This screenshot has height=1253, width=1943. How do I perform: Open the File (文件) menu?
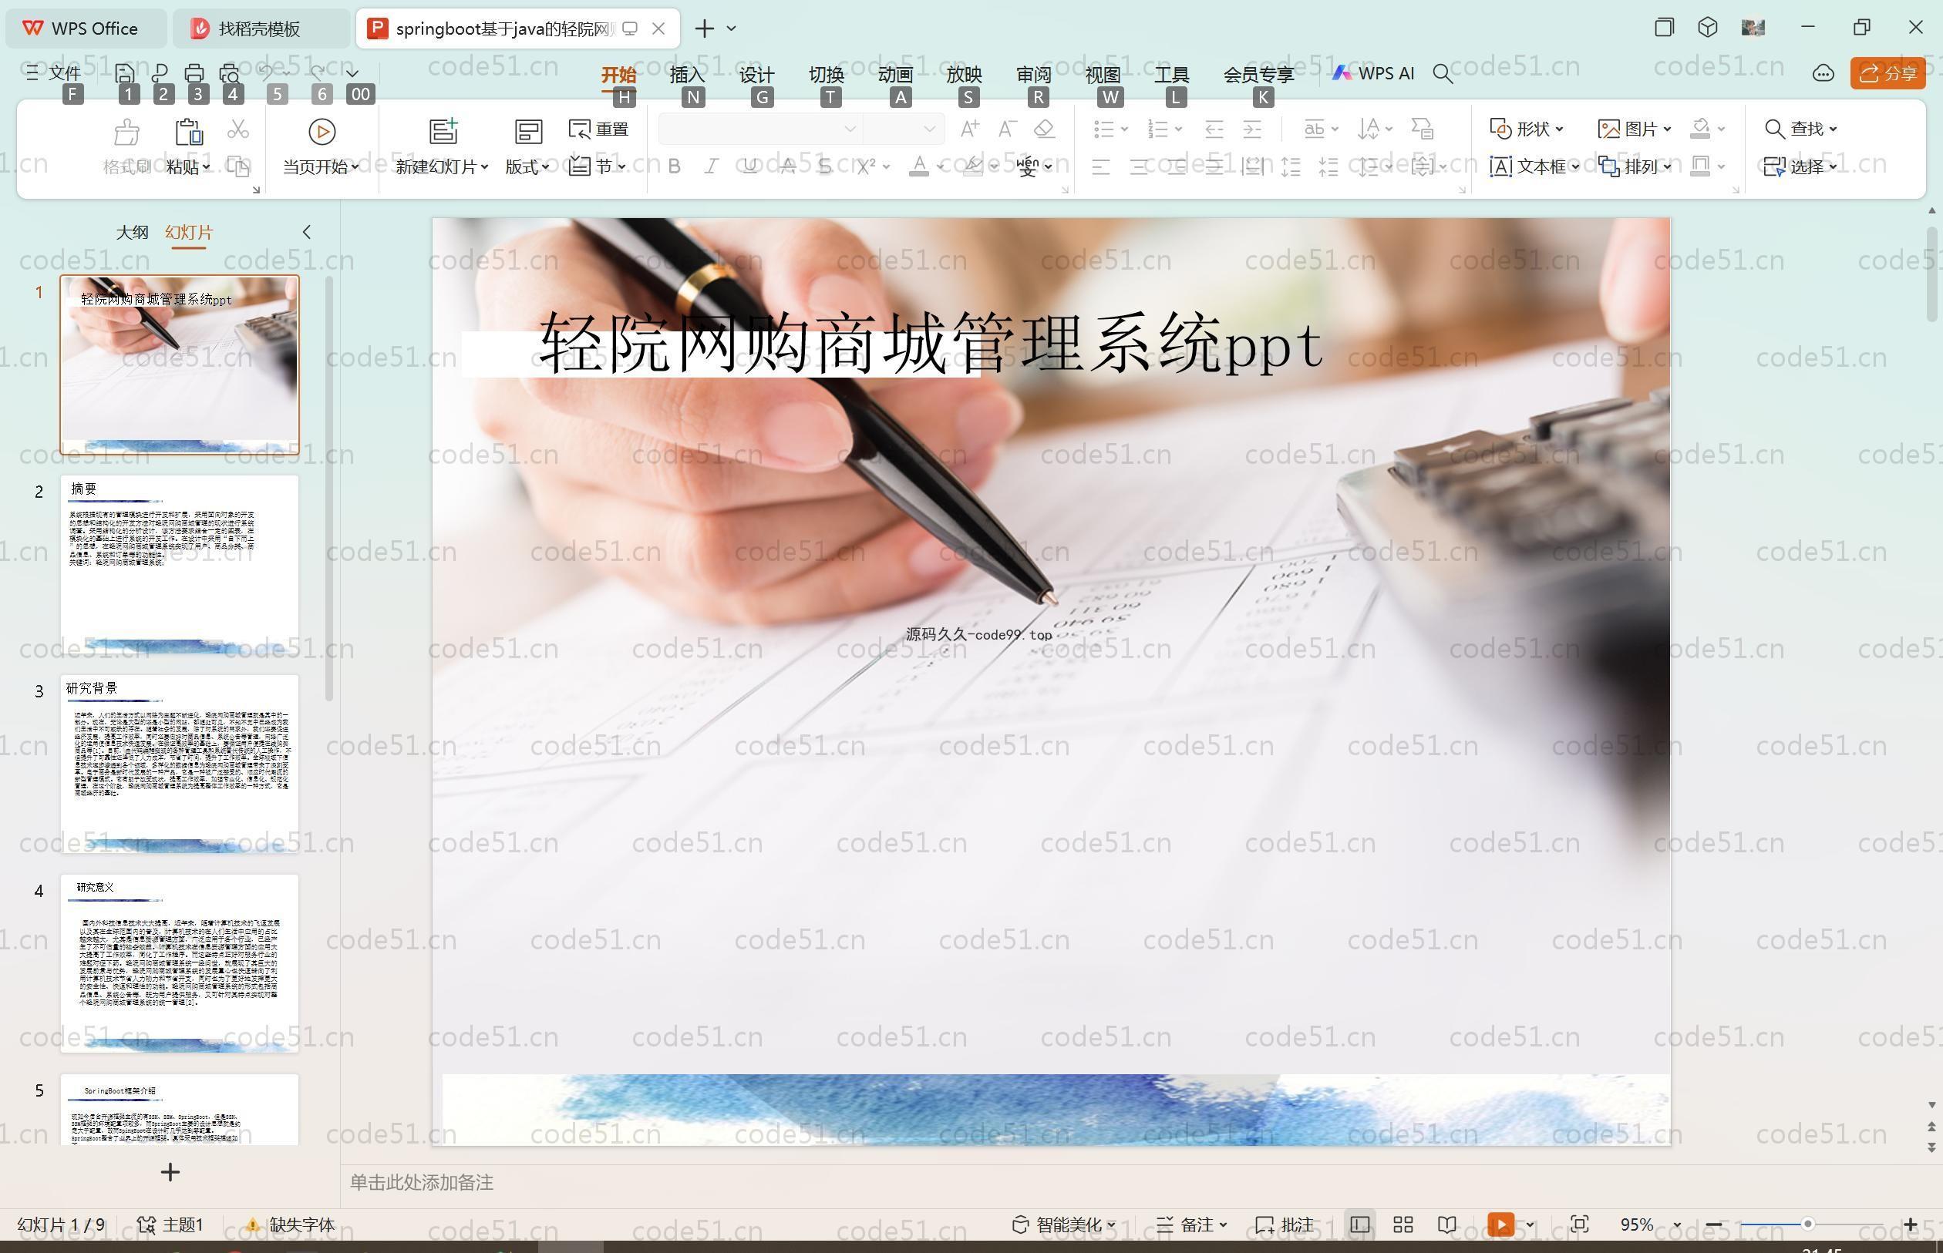click(53, 73)
